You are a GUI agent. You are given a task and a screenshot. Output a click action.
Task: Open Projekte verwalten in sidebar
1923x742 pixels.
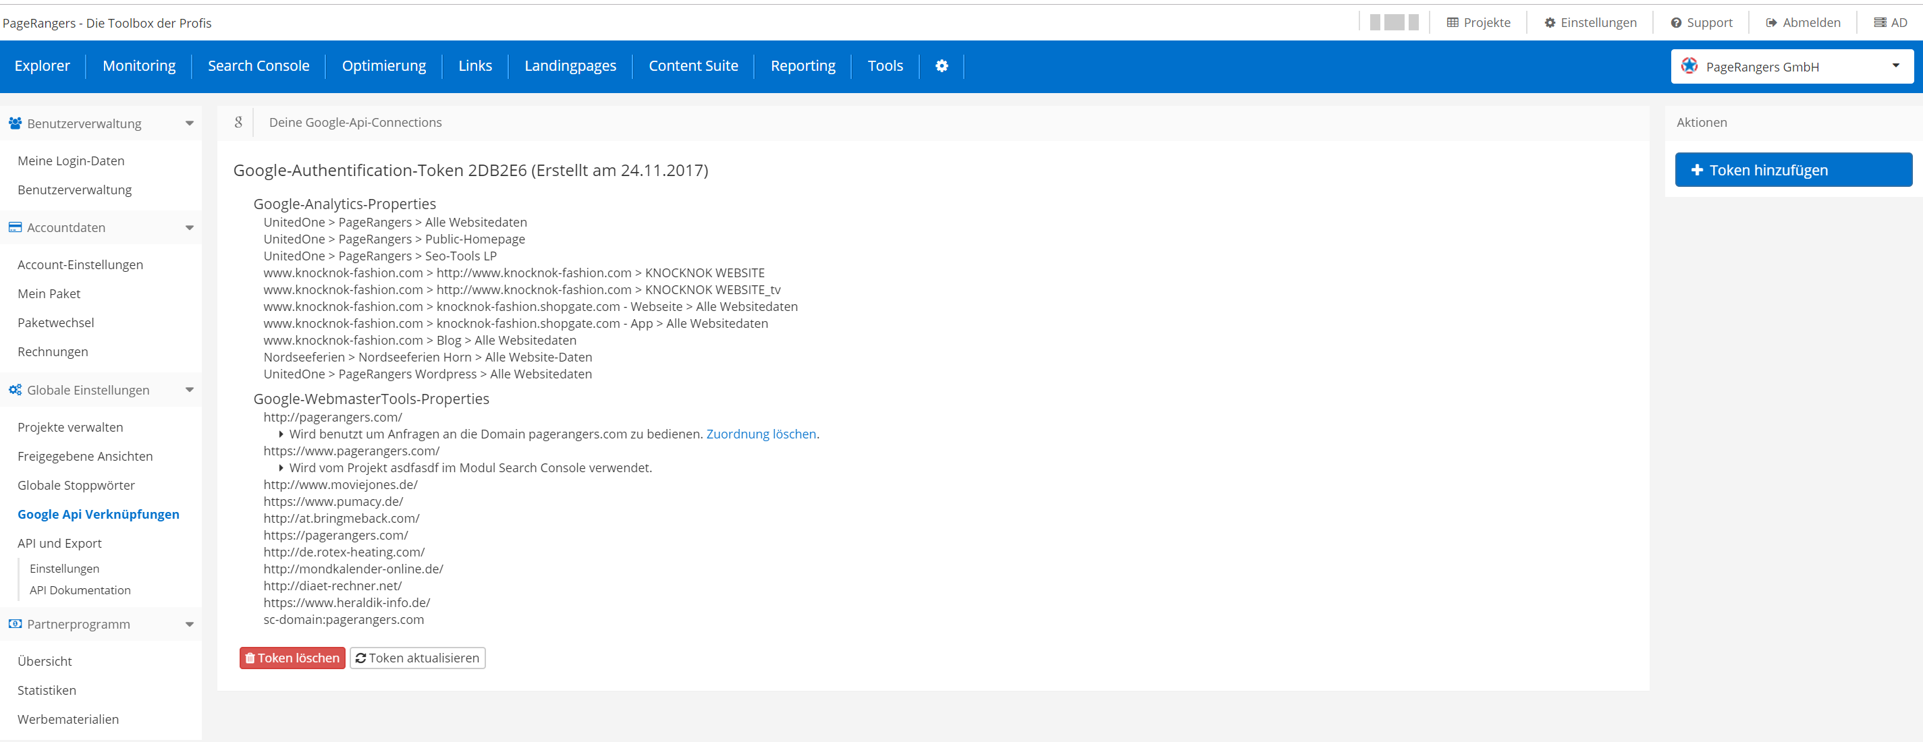(70, 427)
